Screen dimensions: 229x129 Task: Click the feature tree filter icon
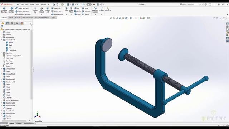[x=2, y=27]
